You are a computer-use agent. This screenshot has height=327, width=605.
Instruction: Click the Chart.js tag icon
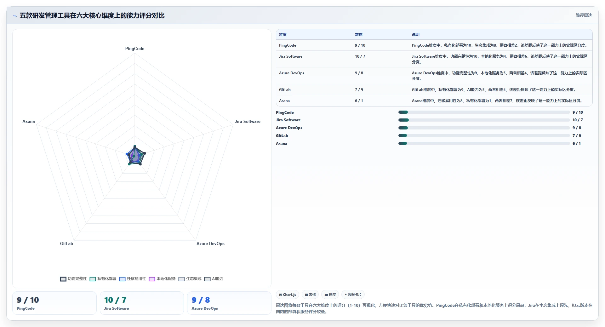tap(281, 295)
